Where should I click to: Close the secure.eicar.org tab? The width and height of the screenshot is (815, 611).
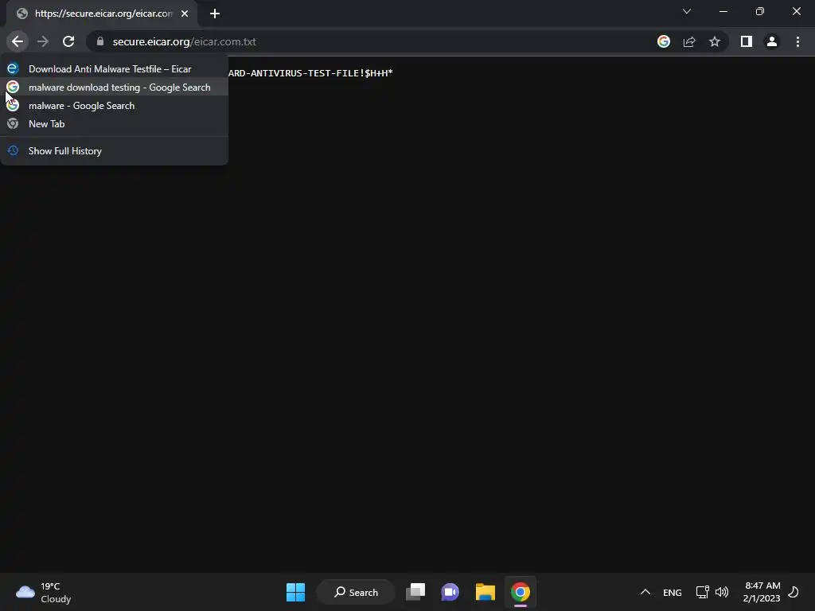[x=185, y=14]
